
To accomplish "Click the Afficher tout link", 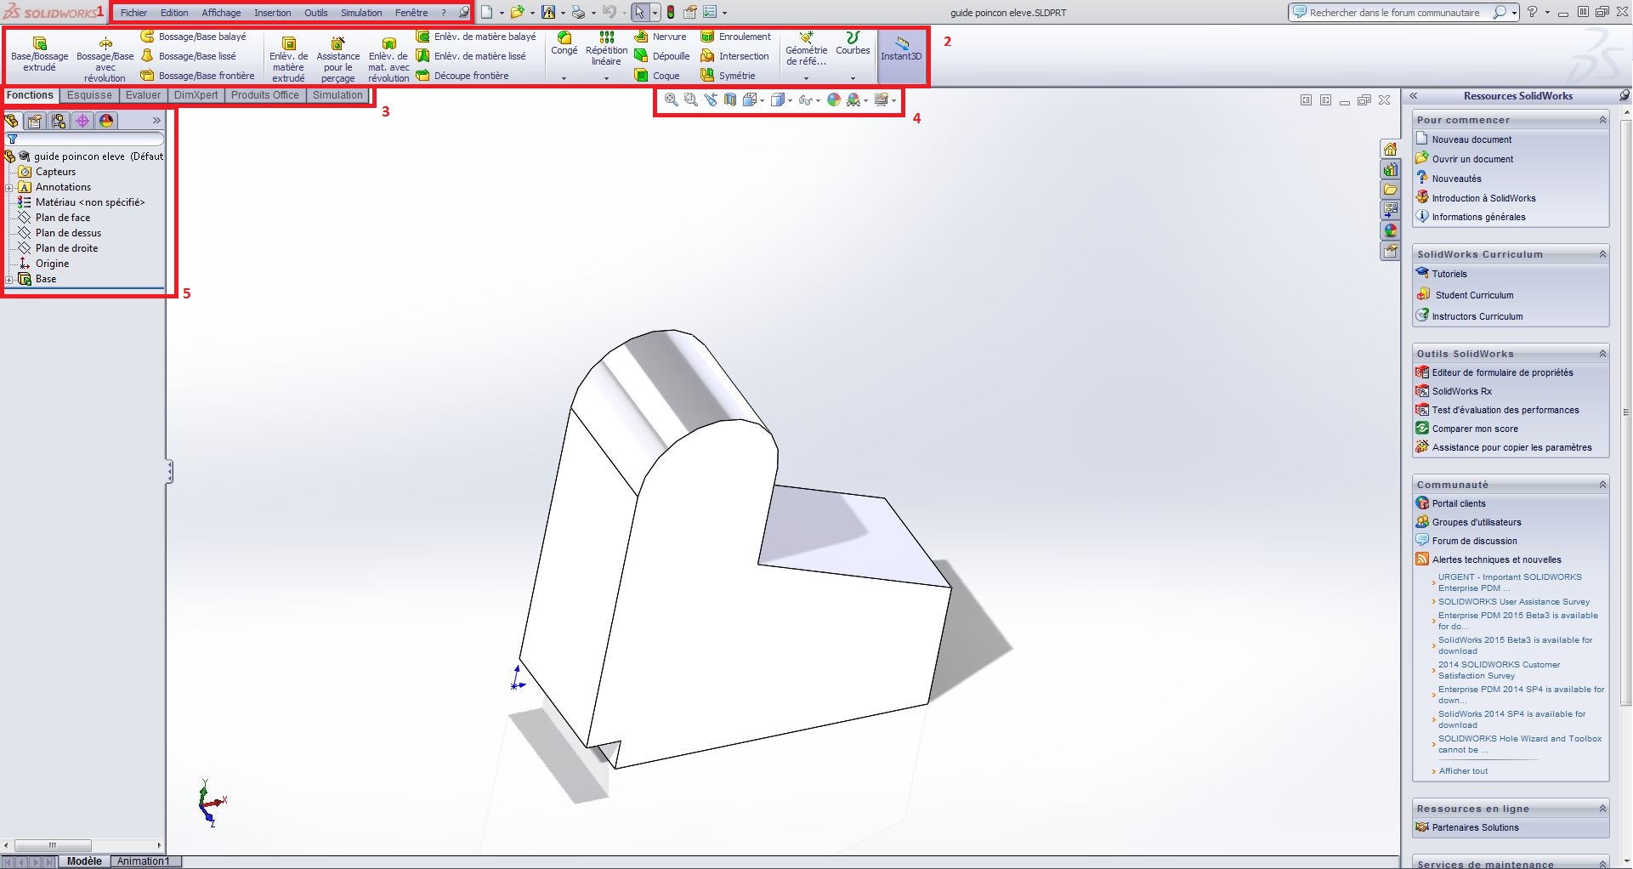I will click(1463, 771).
